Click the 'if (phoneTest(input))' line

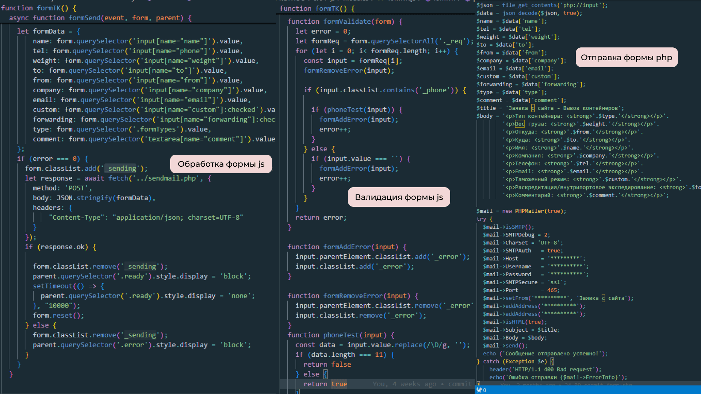click(x=357, y=110)
